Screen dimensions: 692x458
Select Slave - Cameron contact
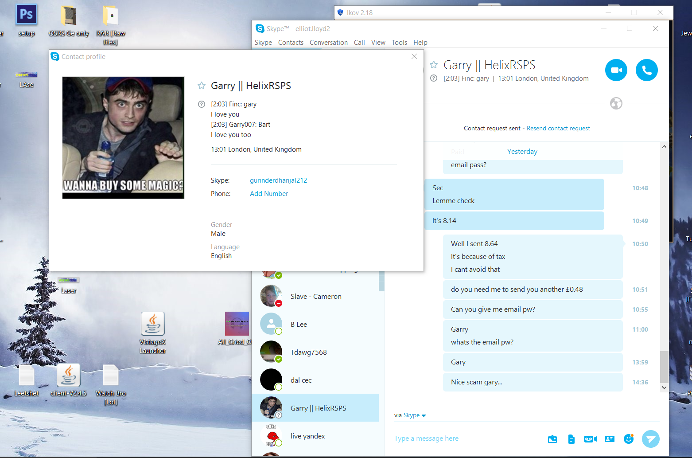[315, 297]
